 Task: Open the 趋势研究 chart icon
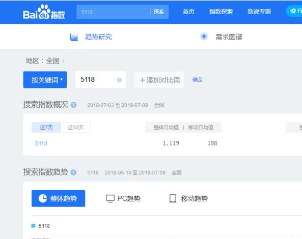74,37
